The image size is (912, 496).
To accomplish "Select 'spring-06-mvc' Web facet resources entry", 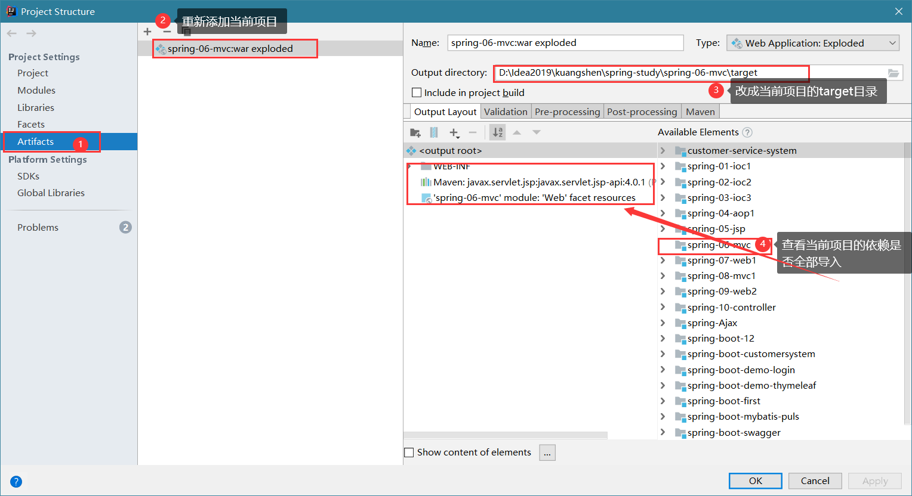I will pos(530,197).
